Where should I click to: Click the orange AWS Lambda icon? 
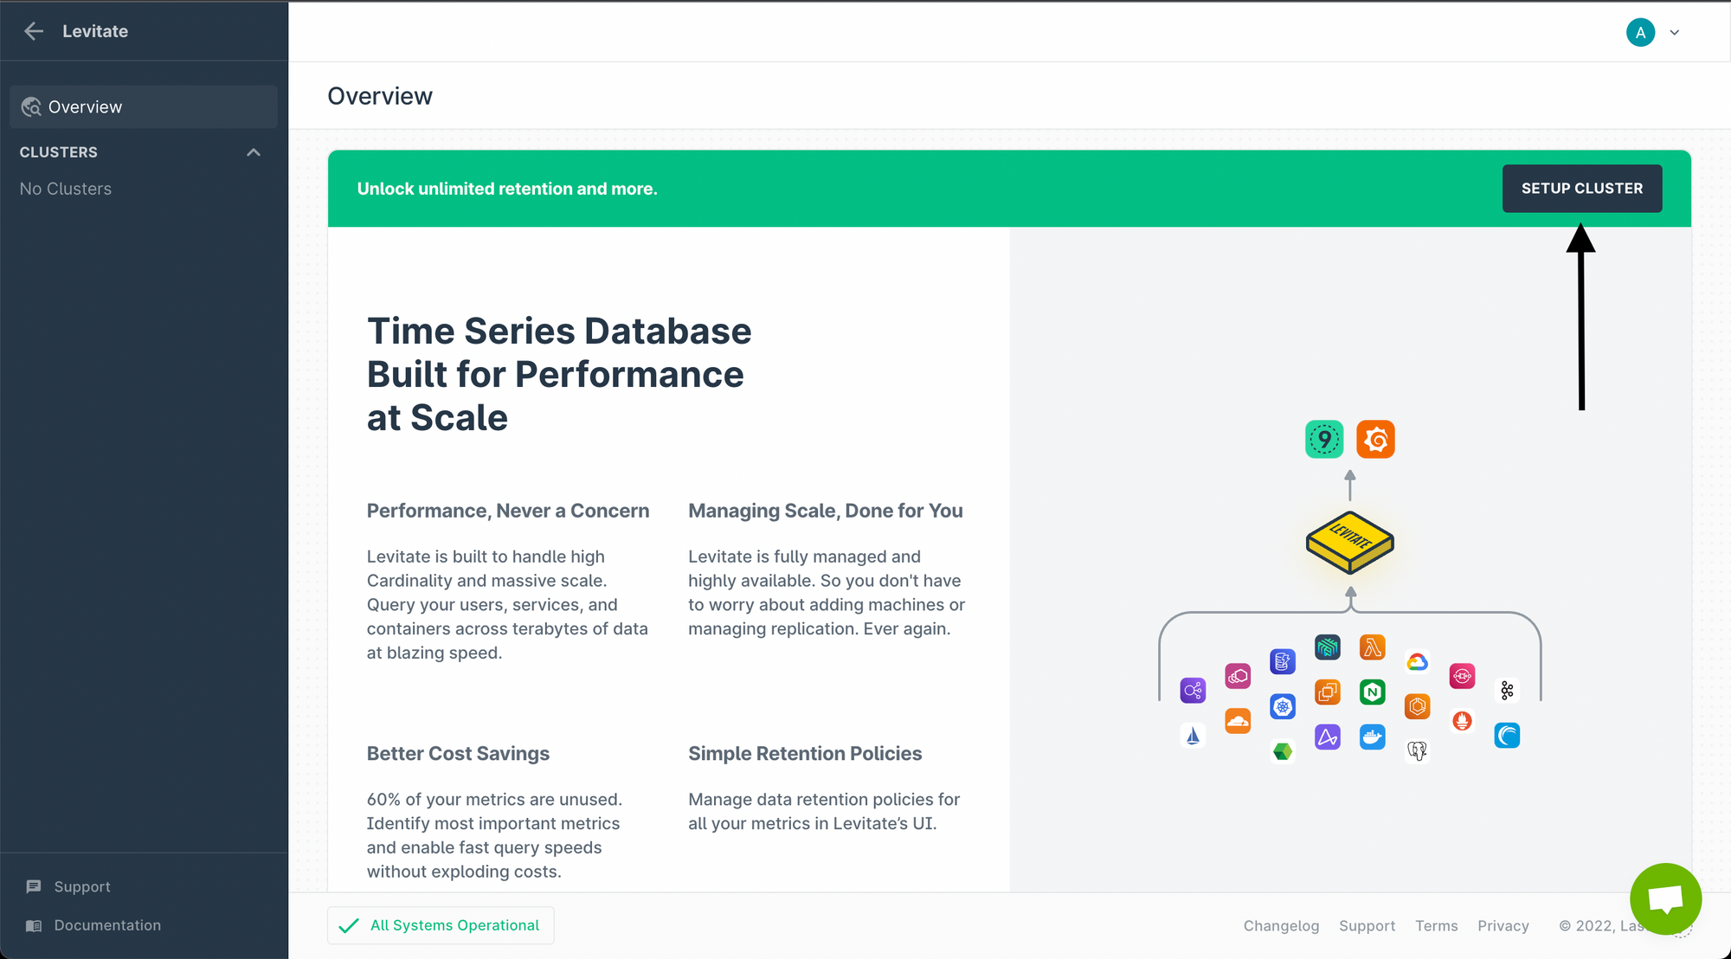click(1372, 647)
